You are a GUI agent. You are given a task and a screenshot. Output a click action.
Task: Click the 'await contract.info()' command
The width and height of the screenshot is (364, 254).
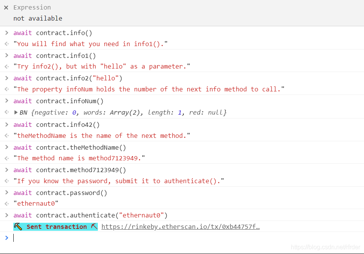[x=53, y=33]
